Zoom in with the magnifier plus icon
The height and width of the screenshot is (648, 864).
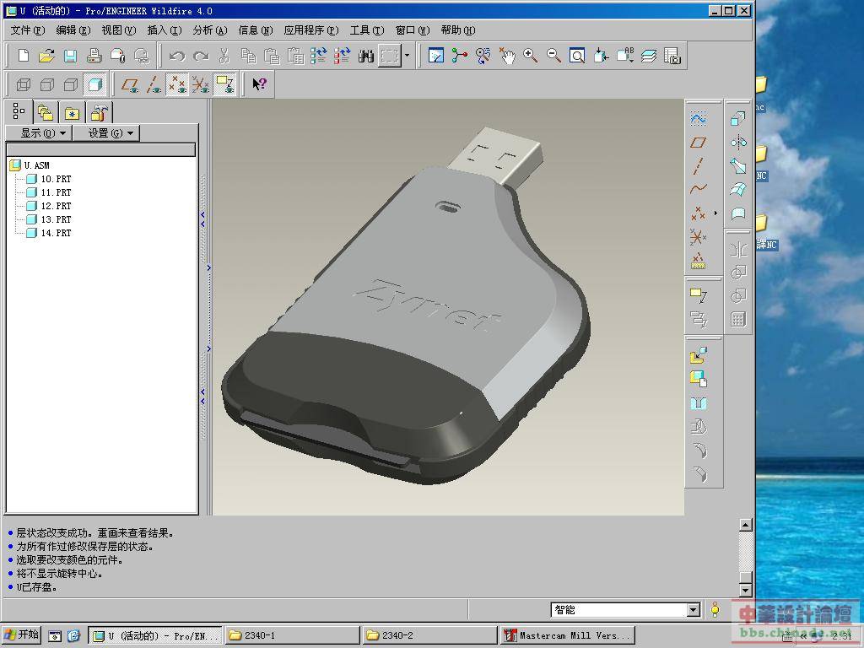click(530, 56)
